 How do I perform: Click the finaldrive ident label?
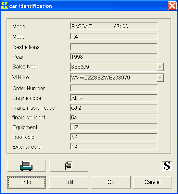pos(29,117)
